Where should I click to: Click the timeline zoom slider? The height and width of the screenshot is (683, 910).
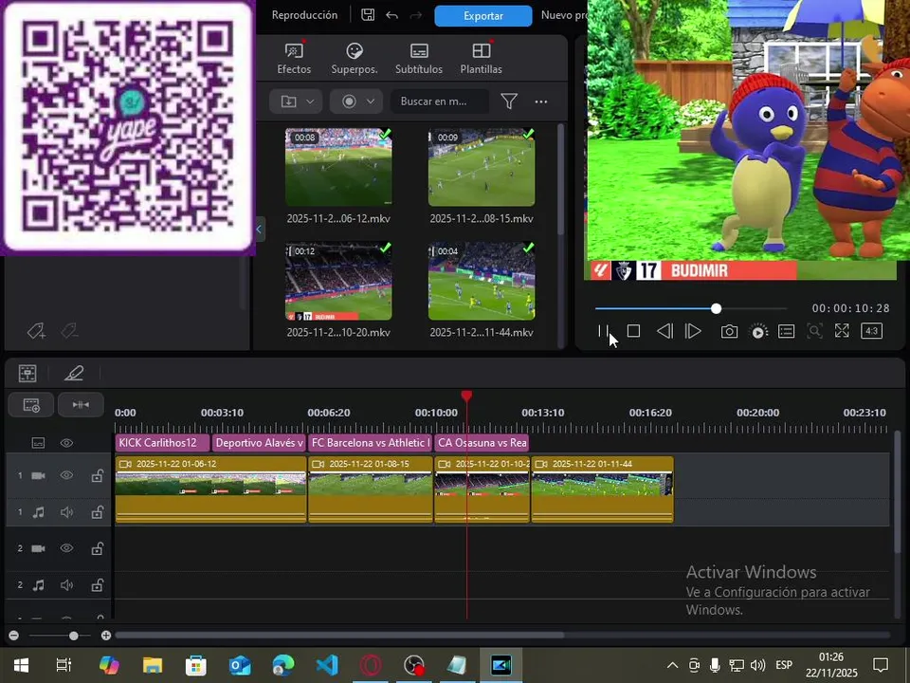pyautogui.click(x=60, y=636)
